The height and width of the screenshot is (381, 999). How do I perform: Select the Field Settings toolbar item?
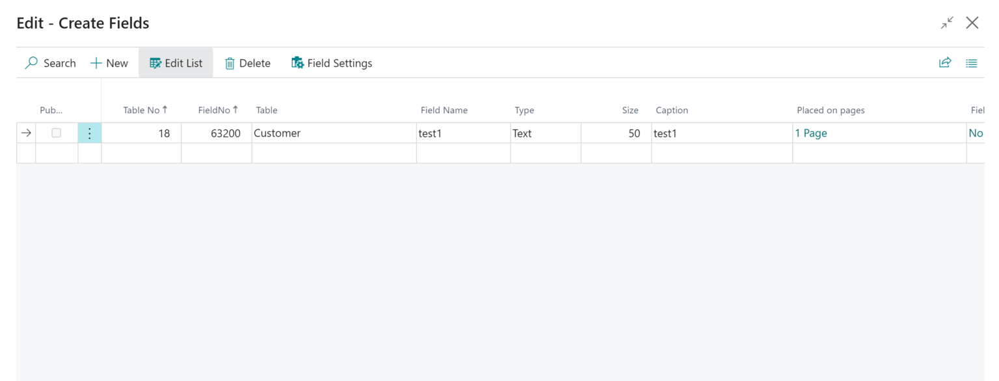tap(339, 62)
